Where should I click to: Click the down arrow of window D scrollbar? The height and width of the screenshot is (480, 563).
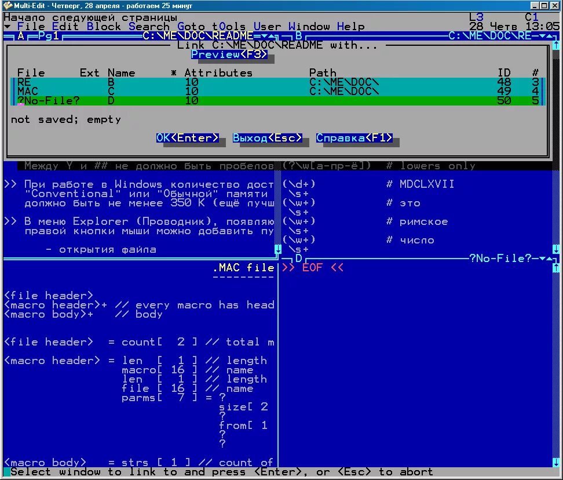pos(556,463)
